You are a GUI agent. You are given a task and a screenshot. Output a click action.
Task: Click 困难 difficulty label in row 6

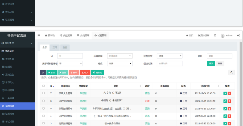click(x=147, y=101)
